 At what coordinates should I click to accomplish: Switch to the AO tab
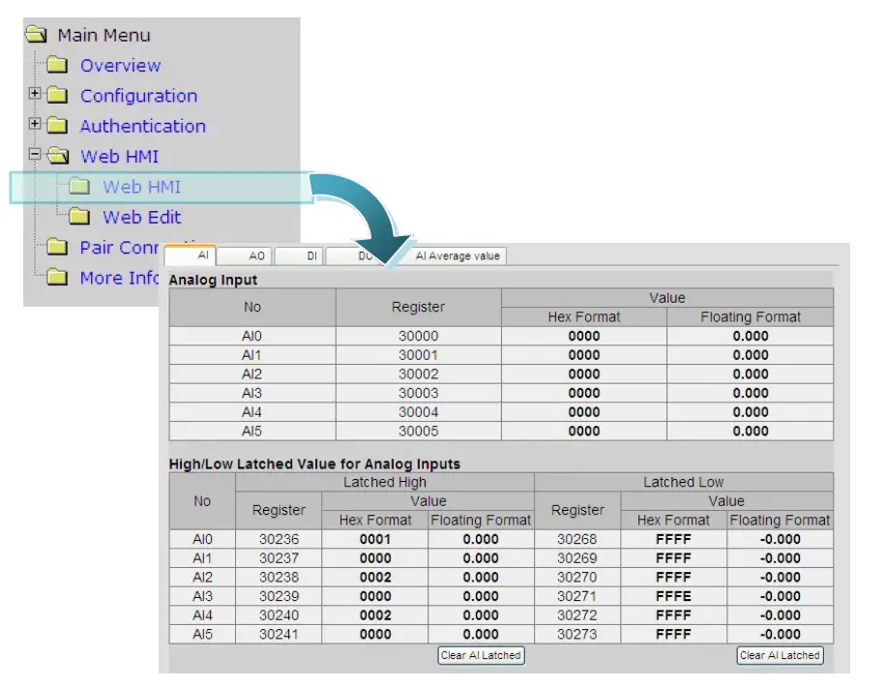point(244,255)
